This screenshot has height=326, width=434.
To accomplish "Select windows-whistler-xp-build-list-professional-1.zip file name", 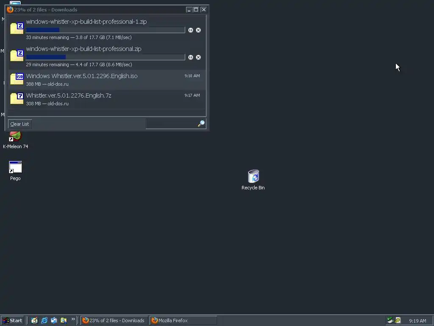I will (86, 22).
